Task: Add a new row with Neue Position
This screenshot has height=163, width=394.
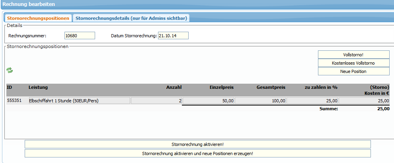Action: [x=353, y=71]
